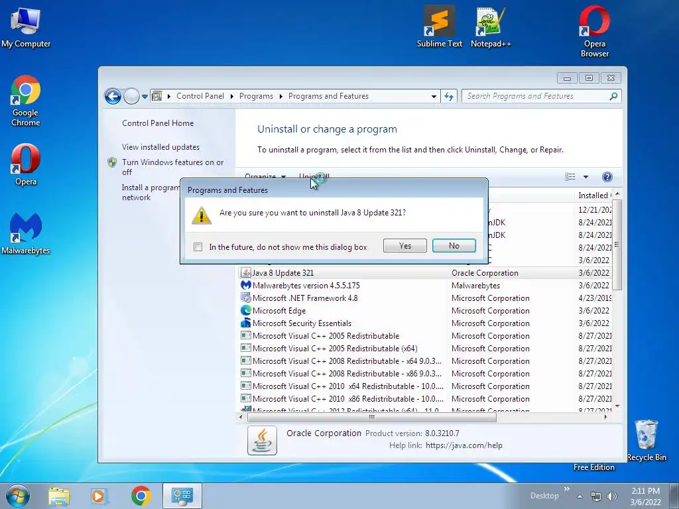
Task: Open the Google Chrome desktop shortcut
Action: coord(26,101)
